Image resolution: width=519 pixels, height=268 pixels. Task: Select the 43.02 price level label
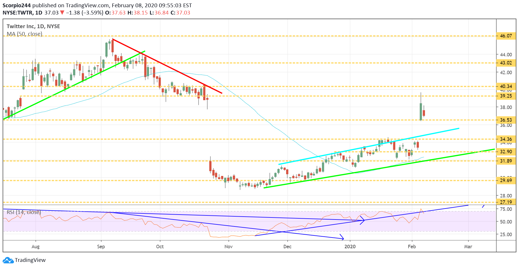(x=506, y=63)
